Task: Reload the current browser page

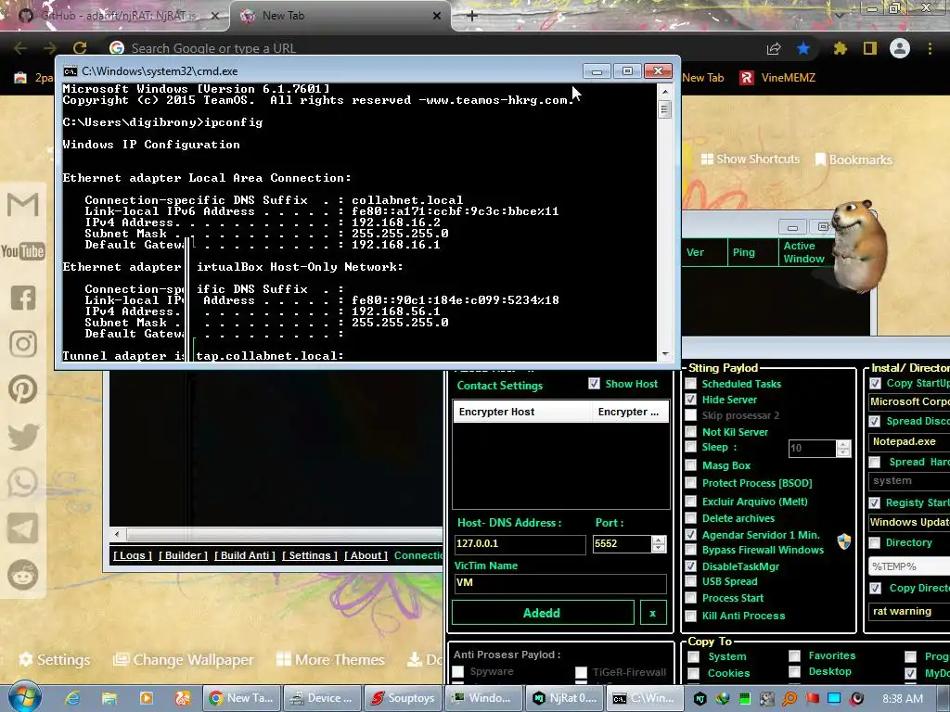Action: click(x=80, y=48)
